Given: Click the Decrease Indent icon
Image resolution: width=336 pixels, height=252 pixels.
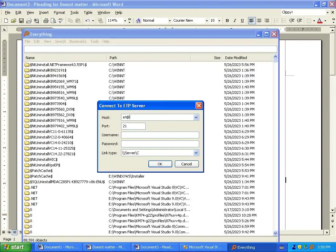Looking at the screenshot, I should pos(292,21).
